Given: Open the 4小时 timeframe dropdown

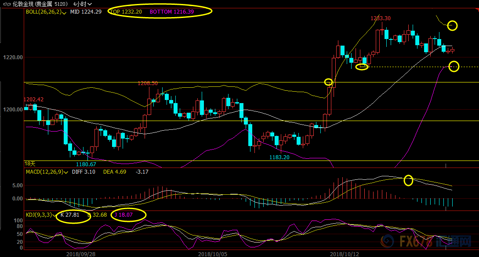Looking at the screenshot, I should [82, 4].
